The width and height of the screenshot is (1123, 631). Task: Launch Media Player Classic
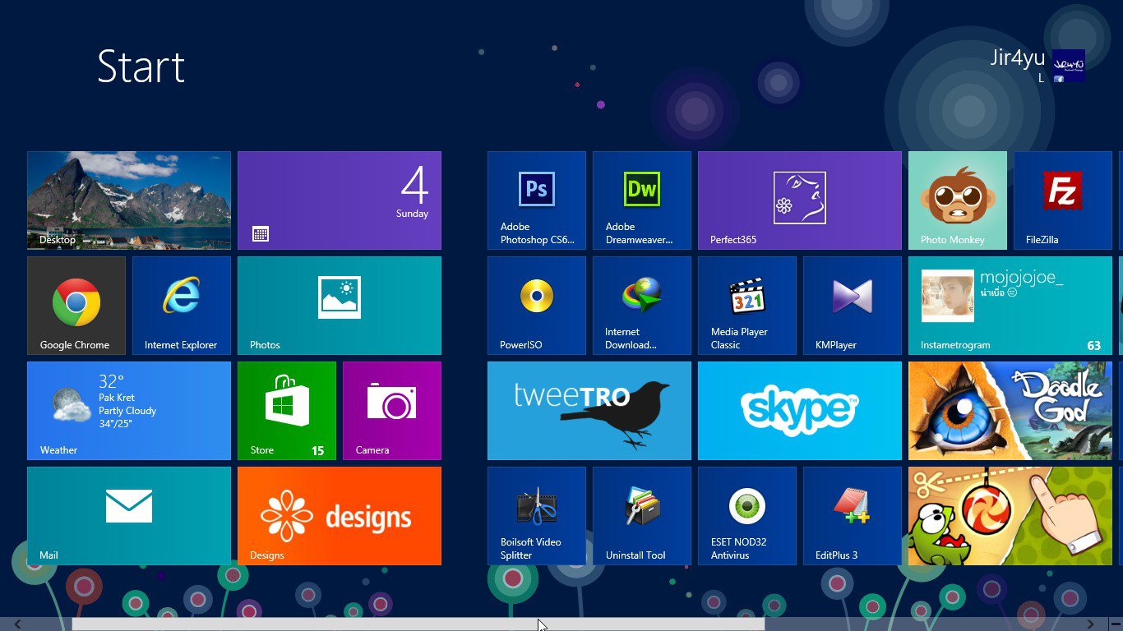747,306
